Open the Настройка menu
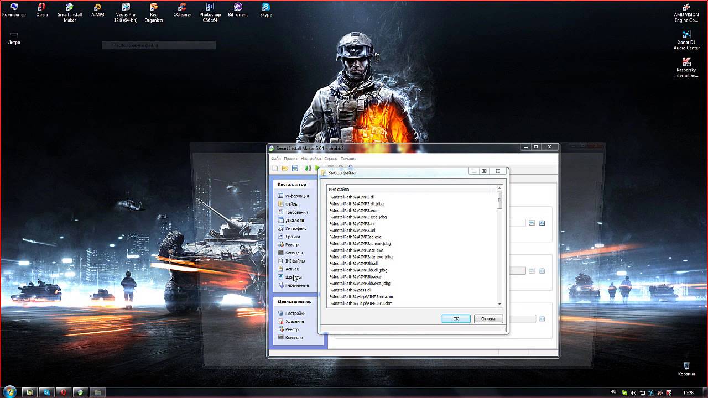The height and width of the screenshot is (398, 708). [311, 159]
